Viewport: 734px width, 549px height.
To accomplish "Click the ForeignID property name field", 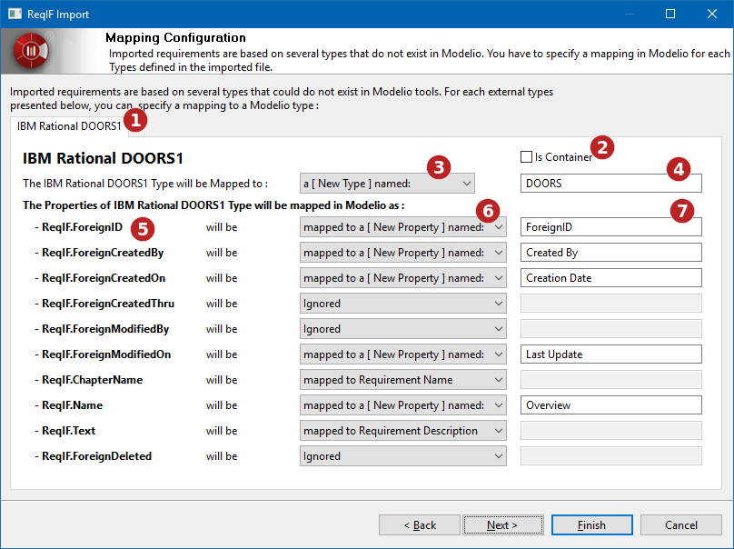I will click(x=610, y=227).
